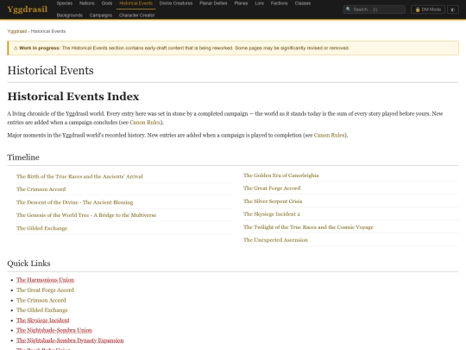This screenshot has height=350, width=466.
Task: Click The Great Forge Accord quick link
Action: tap(45, 290)
